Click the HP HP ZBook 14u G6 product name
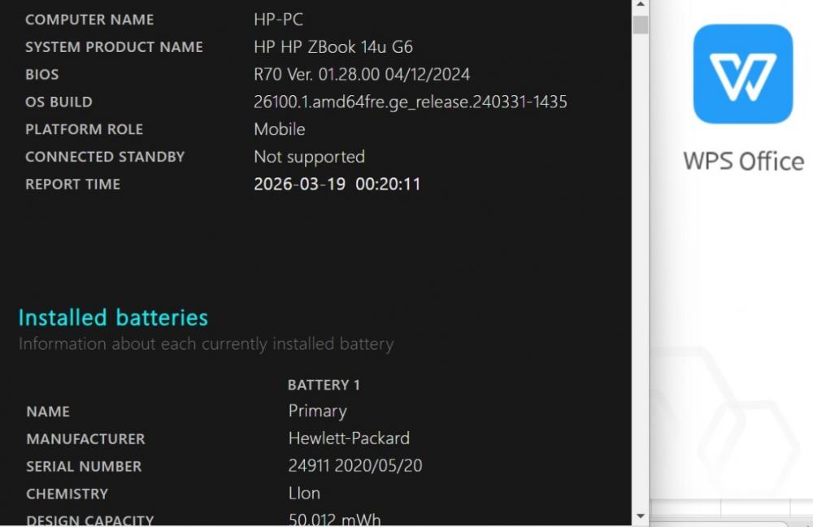The height and width of the screenshot is (527, 813). pyautogui.click(x=333, y=47)
